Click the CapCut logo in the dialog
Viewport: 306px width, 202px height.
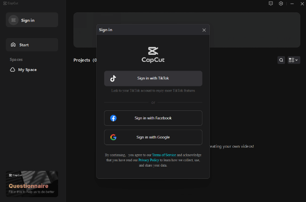click(x=153, y=55)
